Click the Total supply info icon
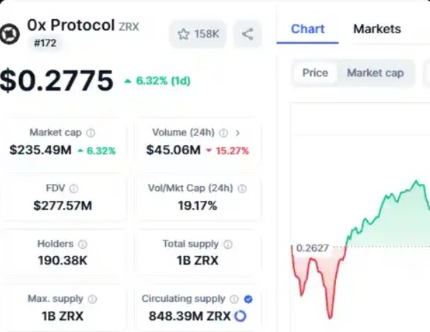The width and height of the screenshot is (430, 332). 227,244
